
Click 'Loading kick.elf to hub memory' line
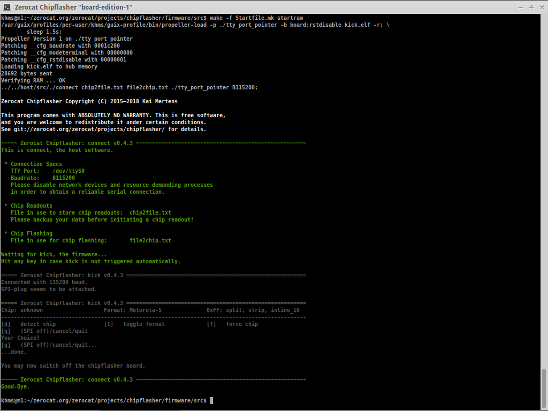[49, 67]
